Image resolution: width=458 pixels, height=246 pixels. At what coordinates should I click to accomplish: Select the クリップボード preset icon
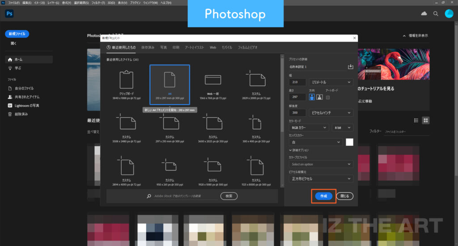coord(127,80)
